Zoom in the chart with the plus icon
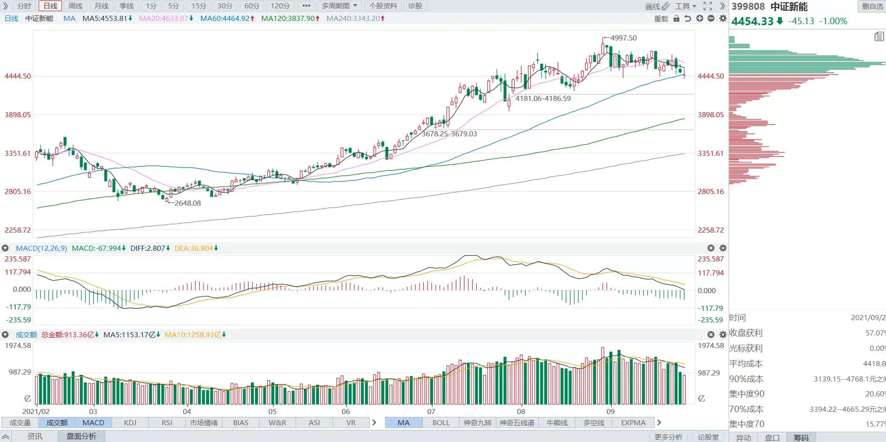The height and width of the screenshot is (442, 886). (x=699, y=18)
